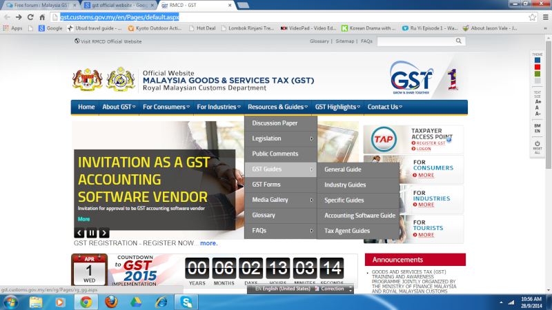Expand the For Industries dropdown menu
The height and width of the screenshot is (310, 552).
pyautogui.click(x=219, y=107)
